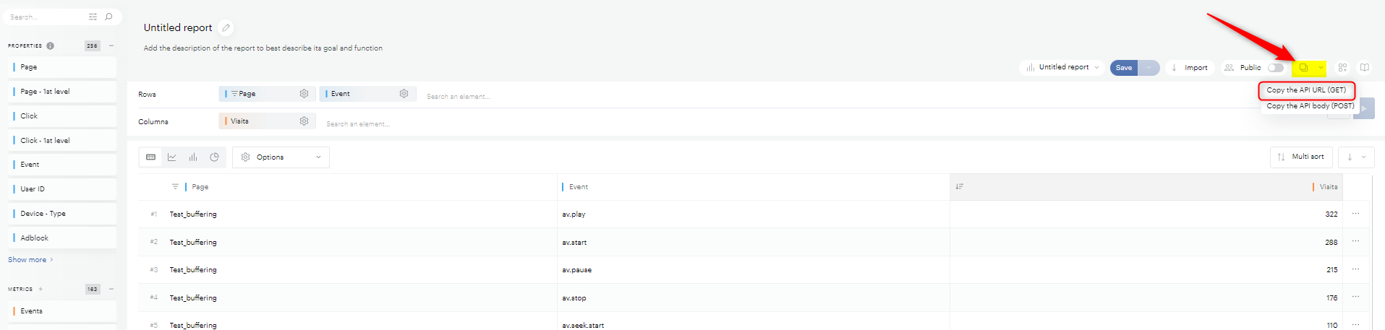The width and height of the screenshot is (1385, 330).
Task: Click the pencil icon beside Untitled report
Action: coord(226,28)
